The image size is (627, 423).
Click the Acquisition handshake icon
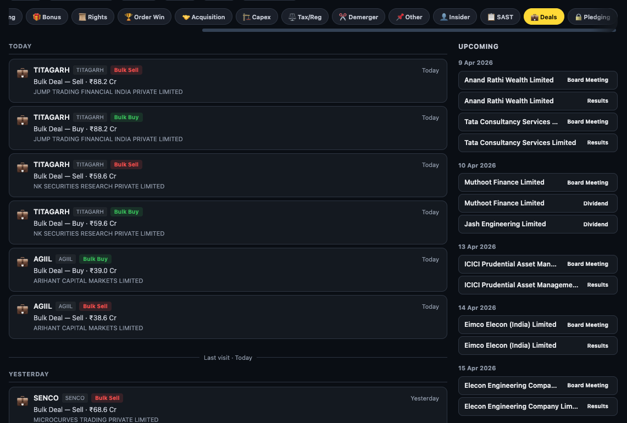pos(185,16)
